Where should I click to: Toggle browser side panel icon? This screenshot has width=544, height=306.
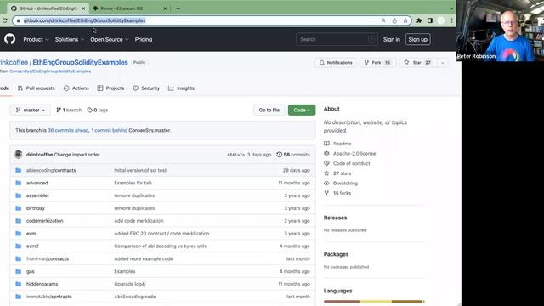point(430,20)
